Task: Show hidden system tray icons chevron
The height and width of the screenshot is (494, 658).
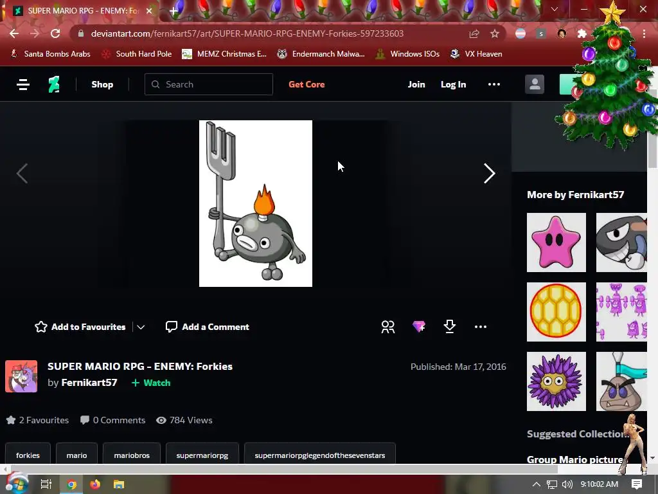Action: 537,484
